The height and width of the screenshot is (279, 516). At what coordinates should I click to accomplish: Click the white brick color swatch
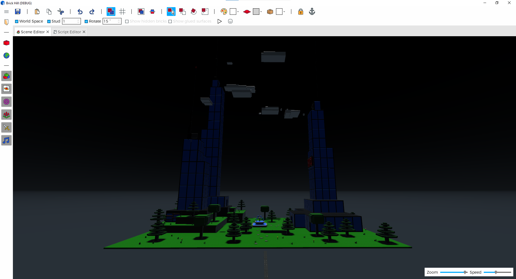click(233, 12)
